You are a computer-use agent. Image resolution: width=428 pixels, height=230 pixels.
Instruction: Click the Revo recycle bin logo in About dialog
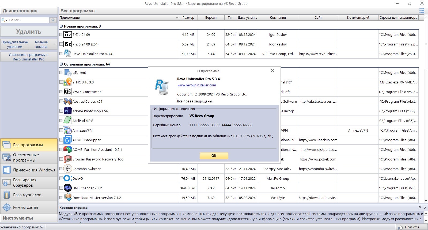[x=162, y=87]
